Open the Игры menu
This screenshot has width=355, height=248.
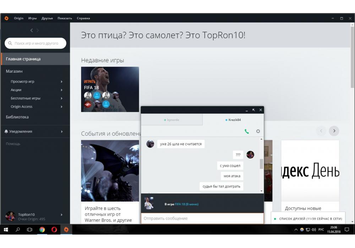(x=32, y=18)
